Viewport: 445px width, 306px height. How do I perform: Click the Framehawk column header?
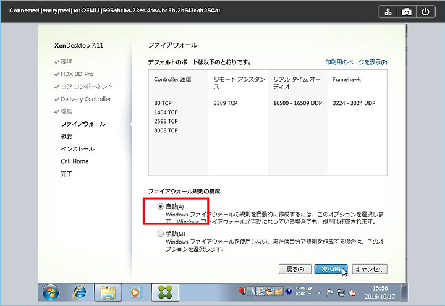tap(347, 79)
